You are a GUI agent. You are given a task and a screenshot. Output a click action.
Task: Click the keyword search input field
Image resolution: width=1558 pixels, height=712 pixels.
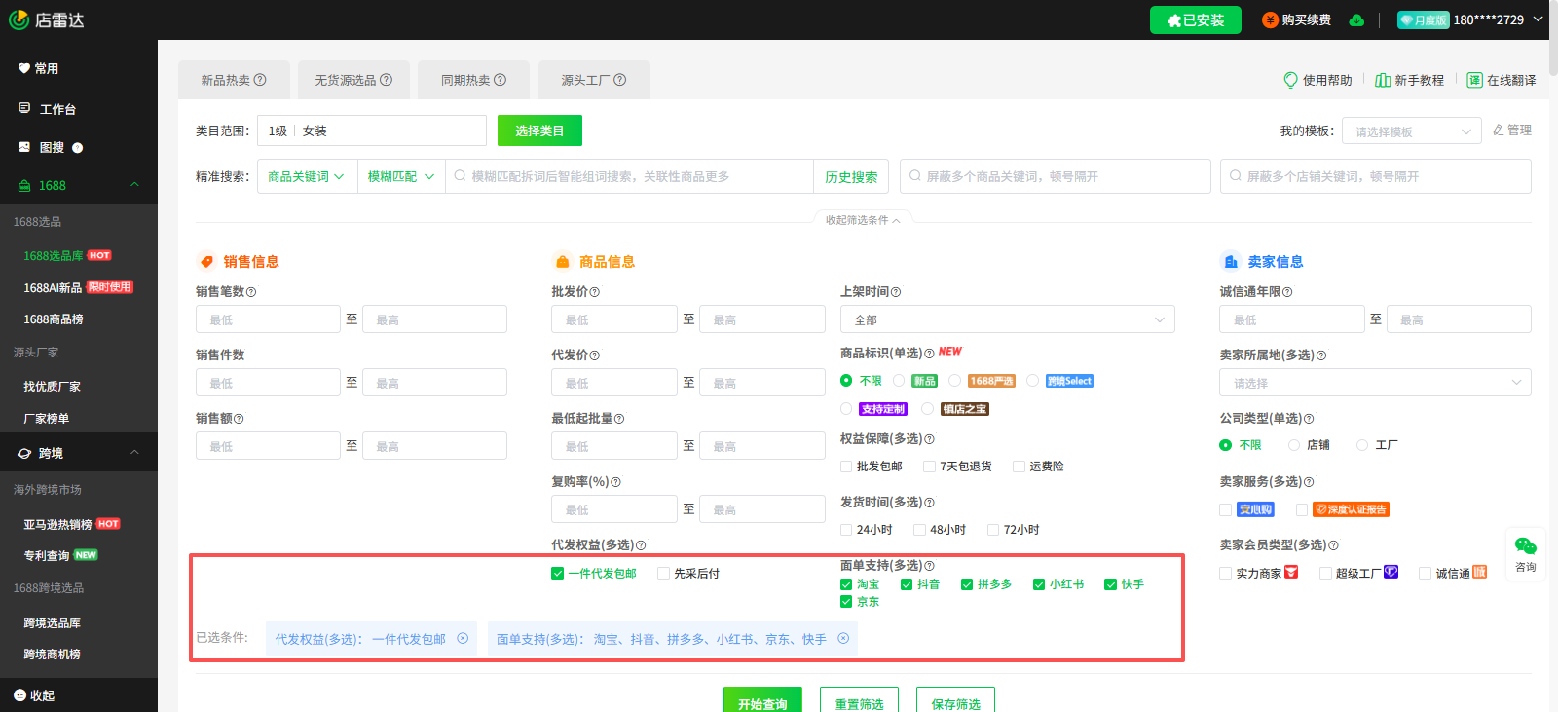pos(629,176)
